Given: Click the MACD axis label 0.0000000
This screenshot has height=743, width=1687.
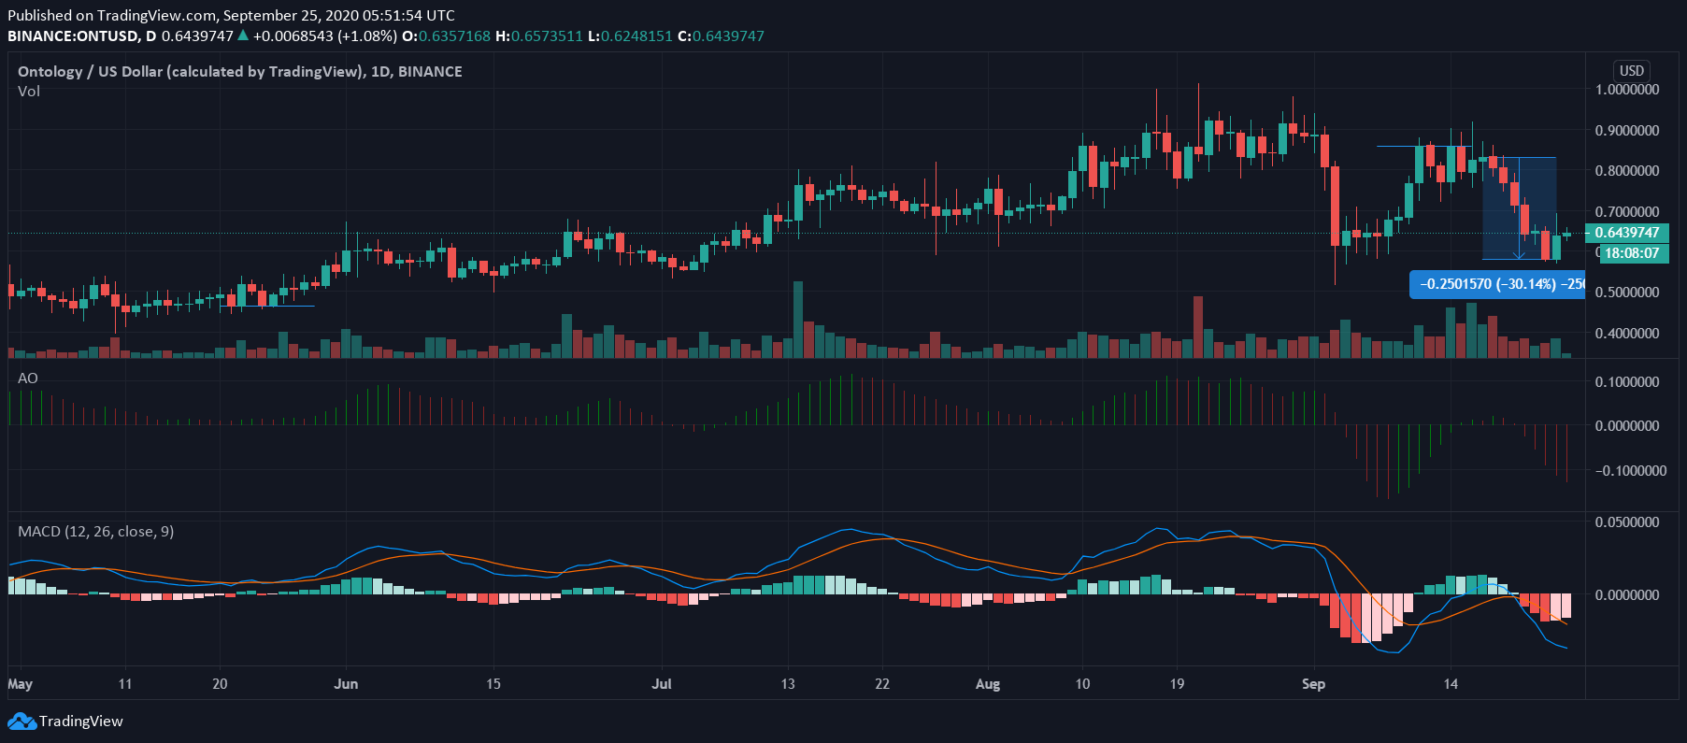Looking at the screenshot, I should (x=1627, y=595).
